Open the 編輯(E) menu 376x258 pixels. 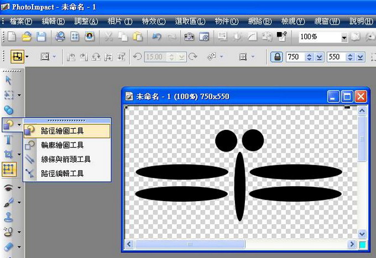point(53,22)
